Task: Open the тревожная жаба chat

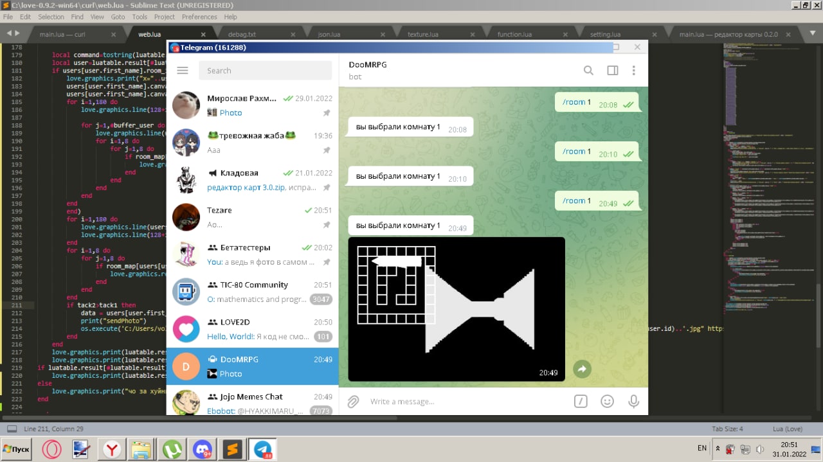Action: (x=252, y=143)
